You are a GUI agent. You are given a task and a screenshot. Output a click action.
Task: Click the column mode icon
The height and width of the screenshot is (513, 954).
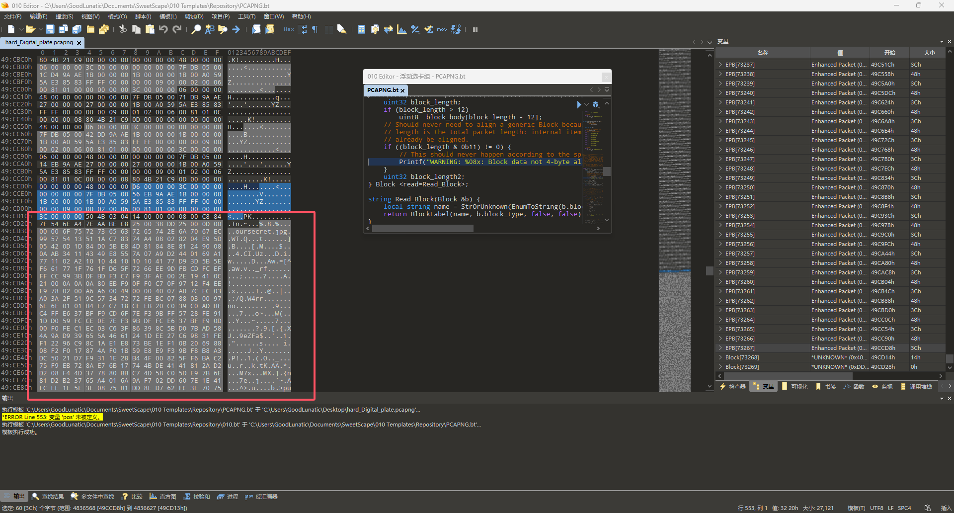[328, 29]
